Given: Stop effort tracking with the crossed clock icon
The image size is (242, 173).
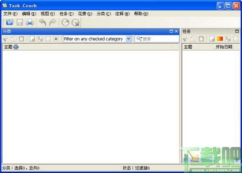Looking at the screenshot, I should 76,22.
